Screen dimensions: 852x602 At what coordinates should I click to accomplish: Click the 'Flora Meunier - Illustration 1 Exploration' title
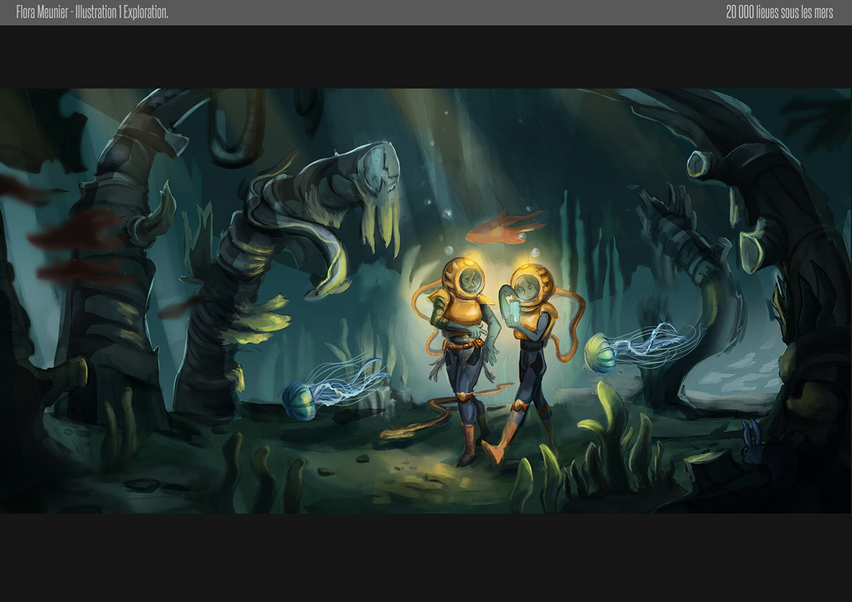click(x=92, y=13)
